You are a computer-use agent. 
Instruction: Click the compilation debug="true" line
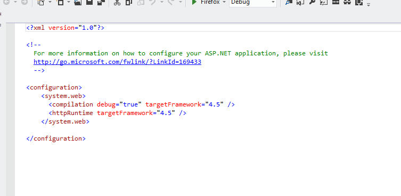[142, 104]
